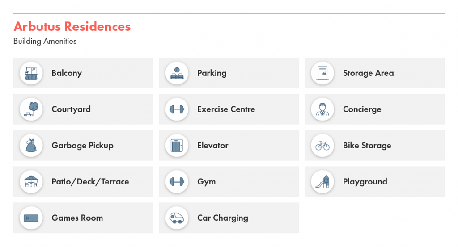Select the Patio/Deck/Terrace umbrella icon
The image size is (458, 247).
coord(31,181)
